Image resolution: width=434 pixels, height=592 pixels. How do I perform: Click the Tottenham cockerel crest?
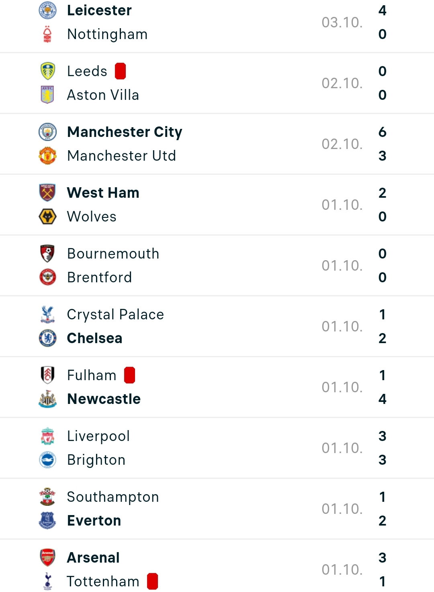[x=47, y=582]
